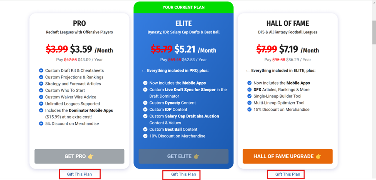Click checkmark icon beside 15% Discount on Merchandise
Viewport: 376px width, 180px height.
[x=250, y=110]
